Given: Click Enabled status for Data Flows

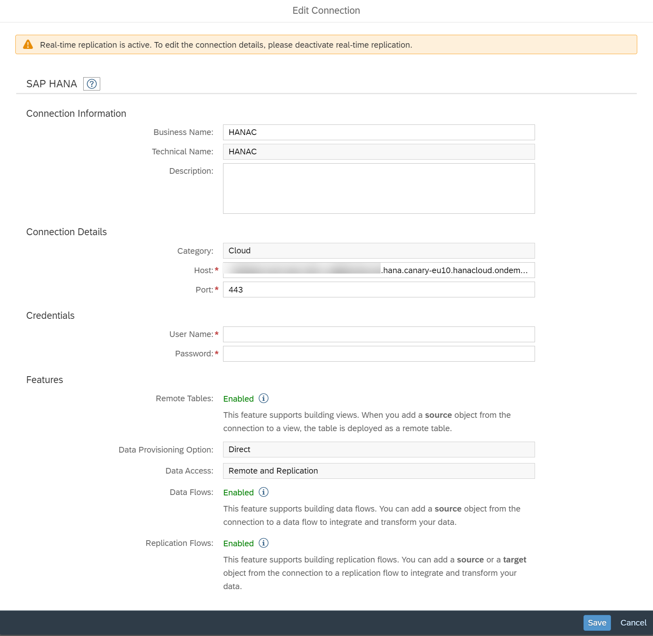Looking at the screenshot, I should 238,492.
